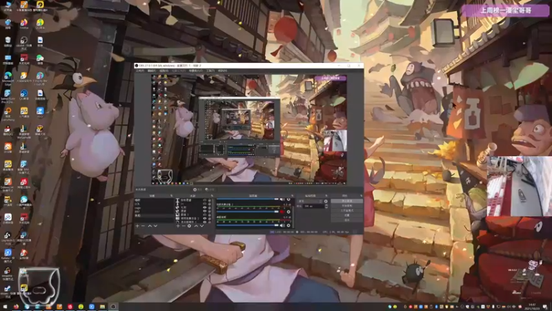The width and height of the screenshot is (552, 311).
Task: Toggle visibility eye of the top source row
Action: click(204, 200)
